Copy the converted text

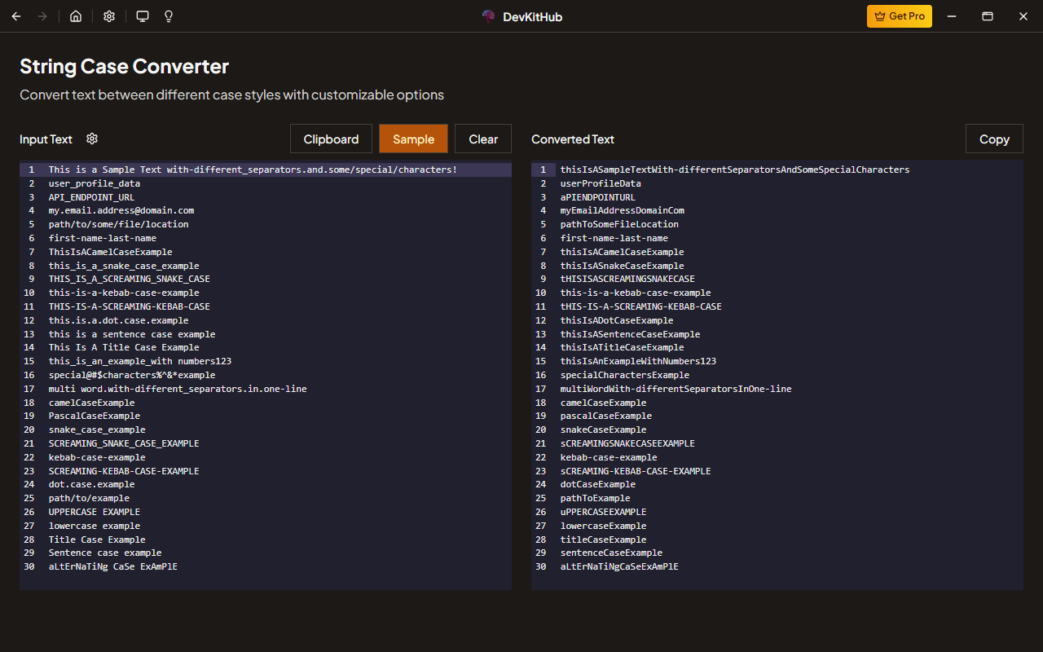[994, 139]
